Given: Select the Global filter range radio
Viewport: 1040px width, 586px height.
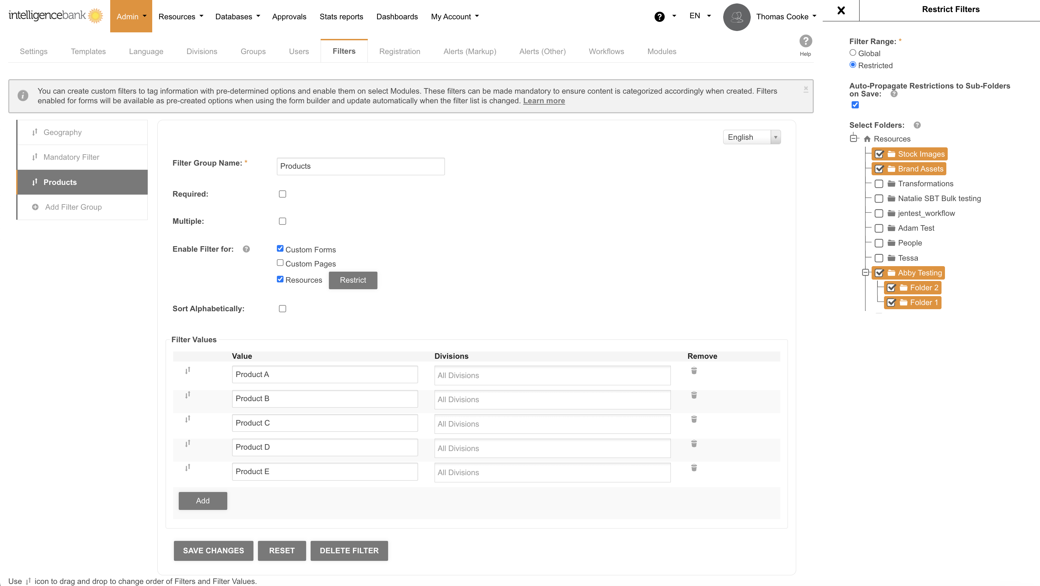Looking at the screenshot, I should [853, 53].
